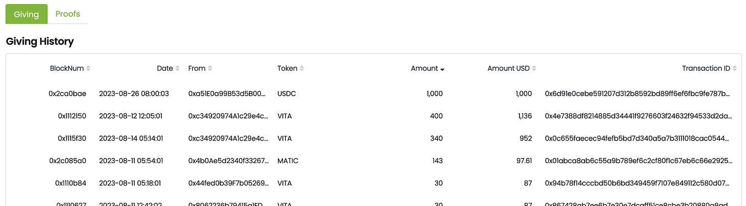Select the Giving tab
Viewport: 746px width, 206px height.
pos(27,14)
